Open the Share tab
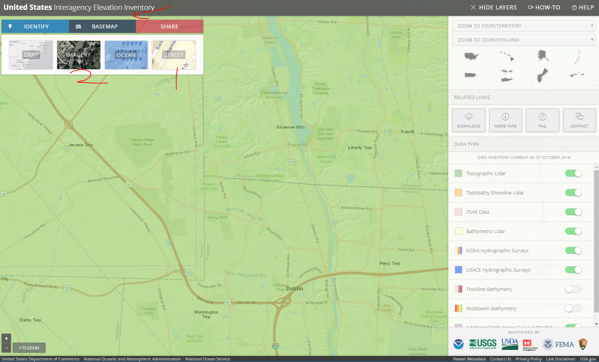This screenshot has height=362, width=599. click(x=170, y=26)
